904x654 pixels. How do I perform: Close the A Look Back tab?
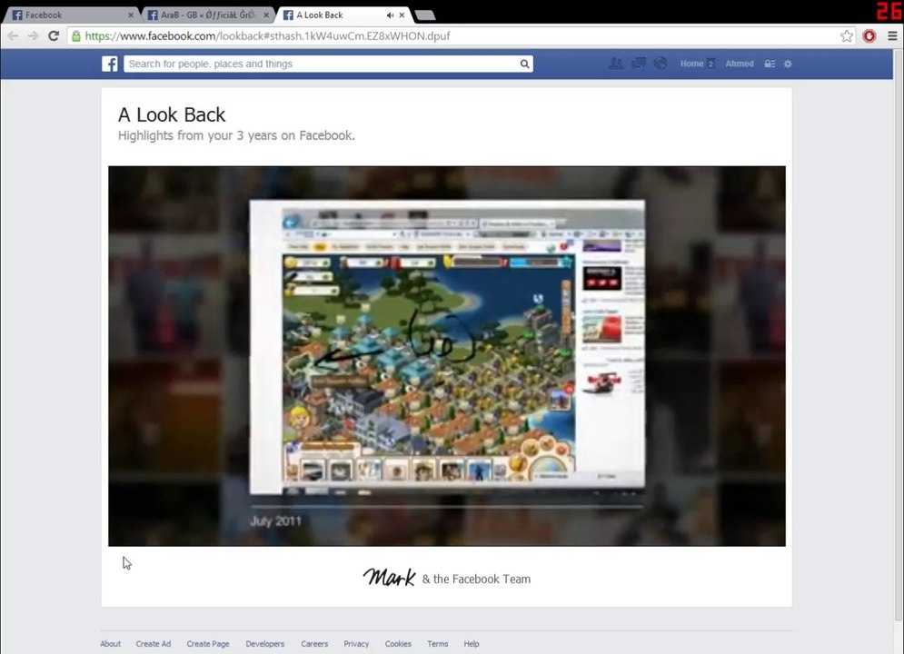tap(402, 15)
